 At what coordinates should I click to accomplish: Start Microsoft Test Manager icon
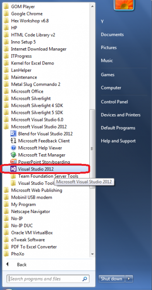[x=13, y=155]
